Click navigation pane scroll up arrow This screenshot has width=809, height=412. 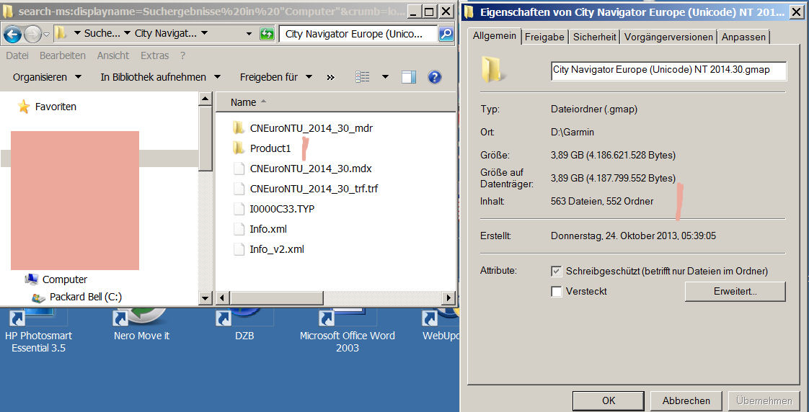pos(205,99)
